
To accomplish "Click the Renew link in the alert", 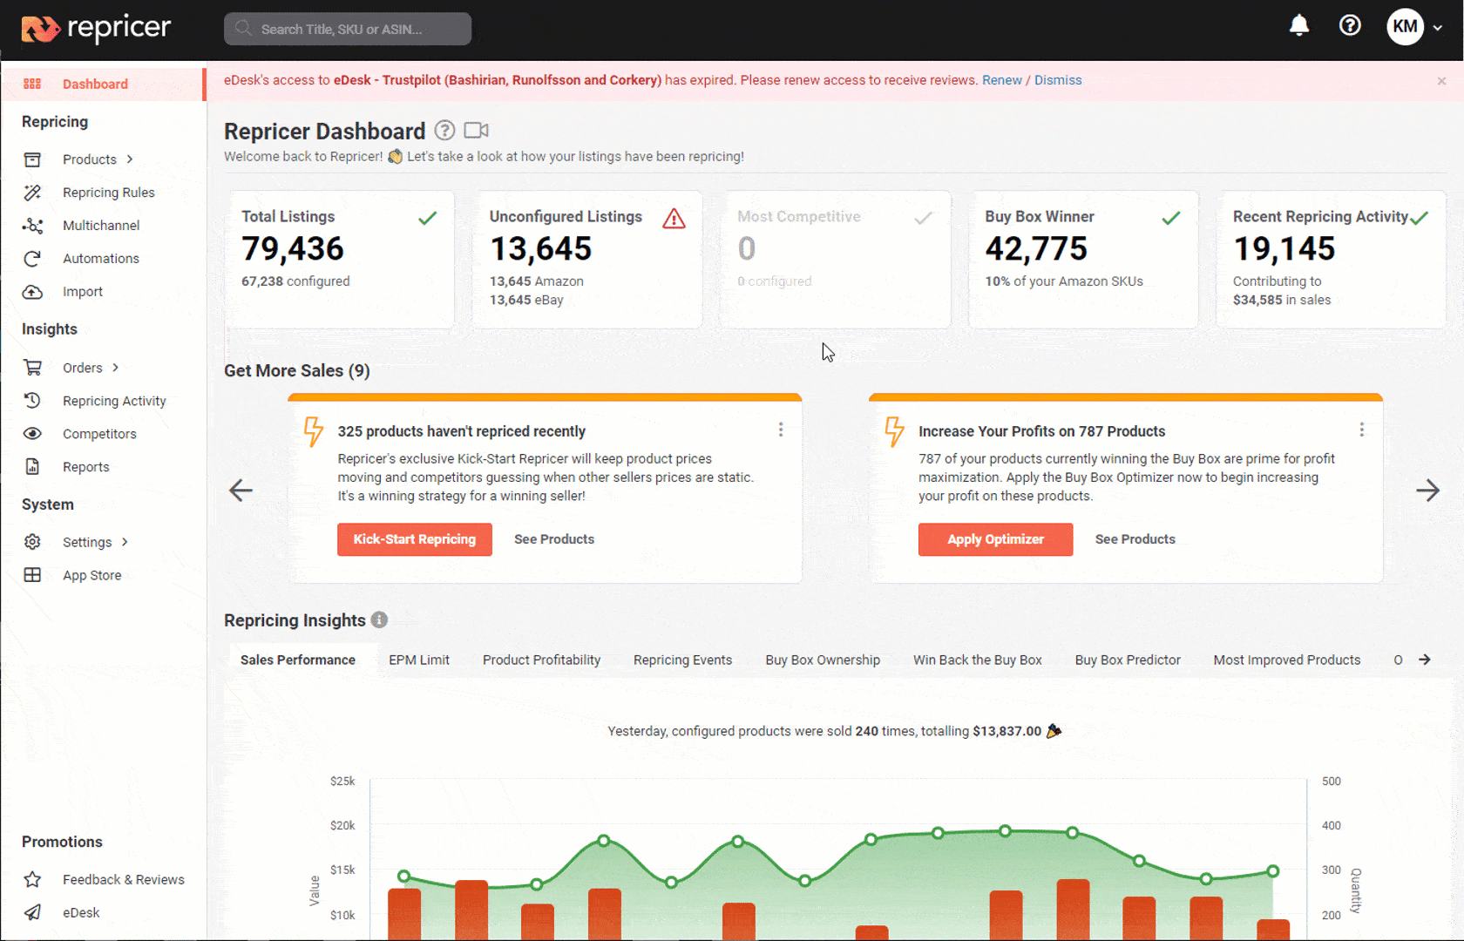I will (1002, 80).
